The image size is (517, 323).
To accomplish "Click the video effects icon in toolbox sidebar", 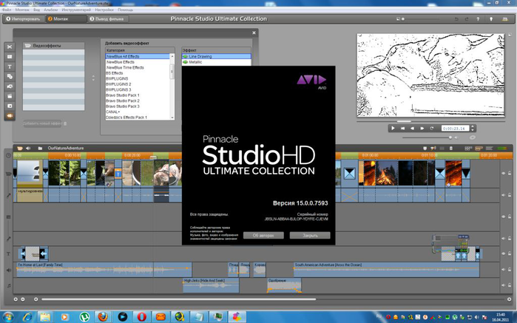I will coord(10,115).
